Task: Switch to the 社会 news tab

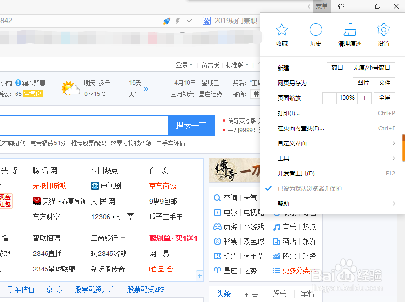Action: pos(251,294)
